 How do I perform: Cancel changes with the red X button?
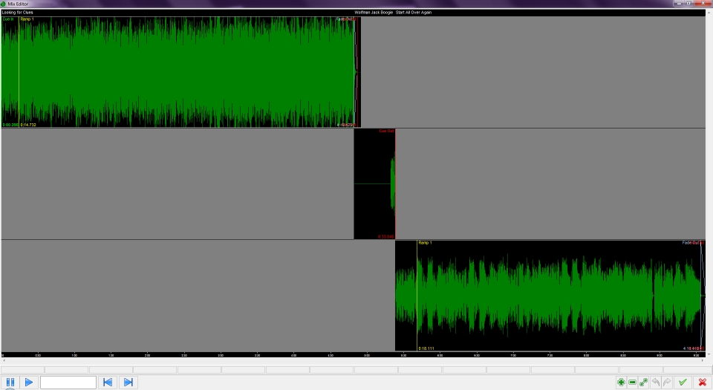click(702, 383)
